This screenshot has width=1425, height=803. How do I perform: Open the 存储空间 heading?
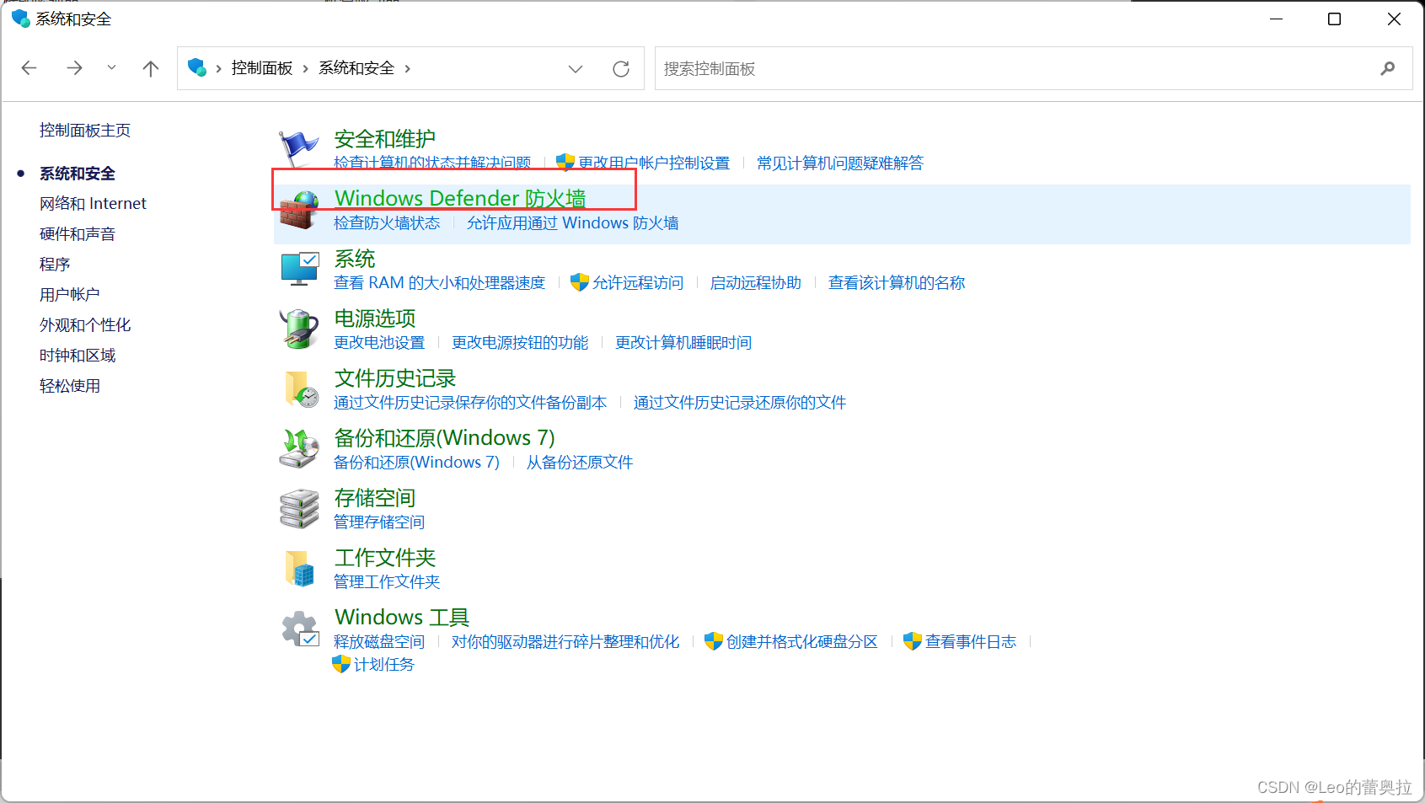[375, 498]
